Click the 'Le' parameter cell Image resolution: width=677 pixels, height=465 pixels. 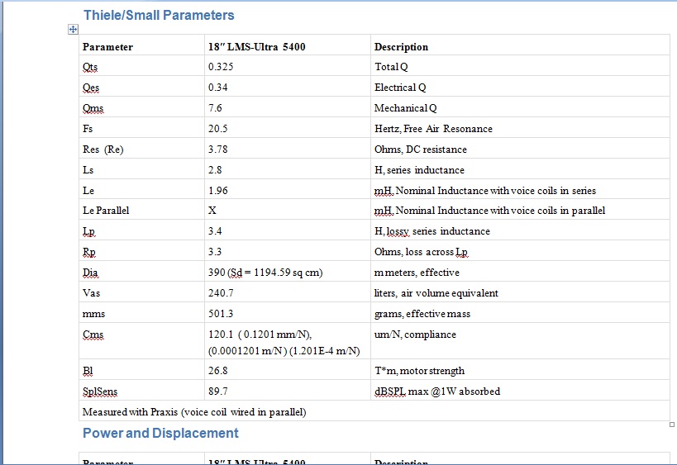click(141, 189)
